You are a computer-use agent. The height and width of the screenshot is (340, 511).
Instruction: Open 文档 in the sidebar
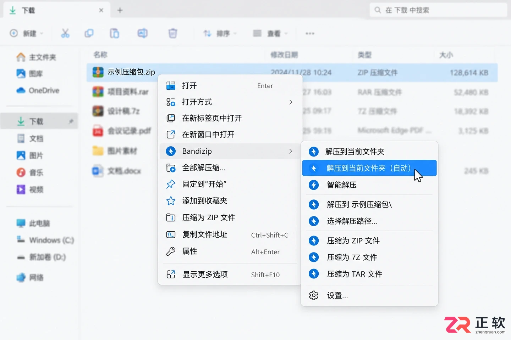pyautogui.click(x=40, y=138)
